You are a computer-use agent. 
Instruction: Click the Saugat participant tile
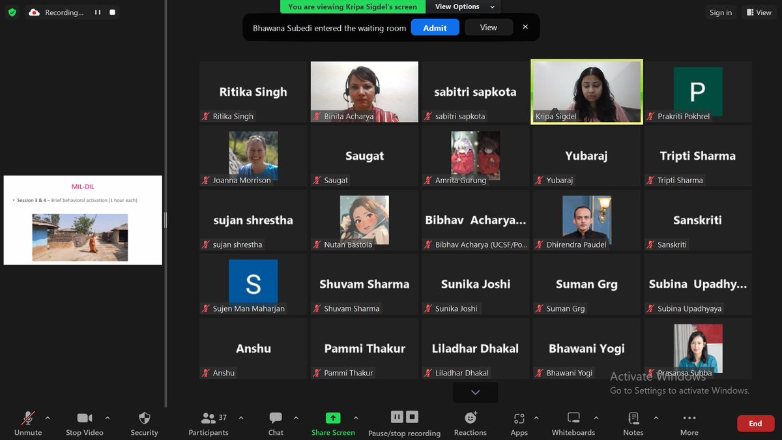click(364, 156)
